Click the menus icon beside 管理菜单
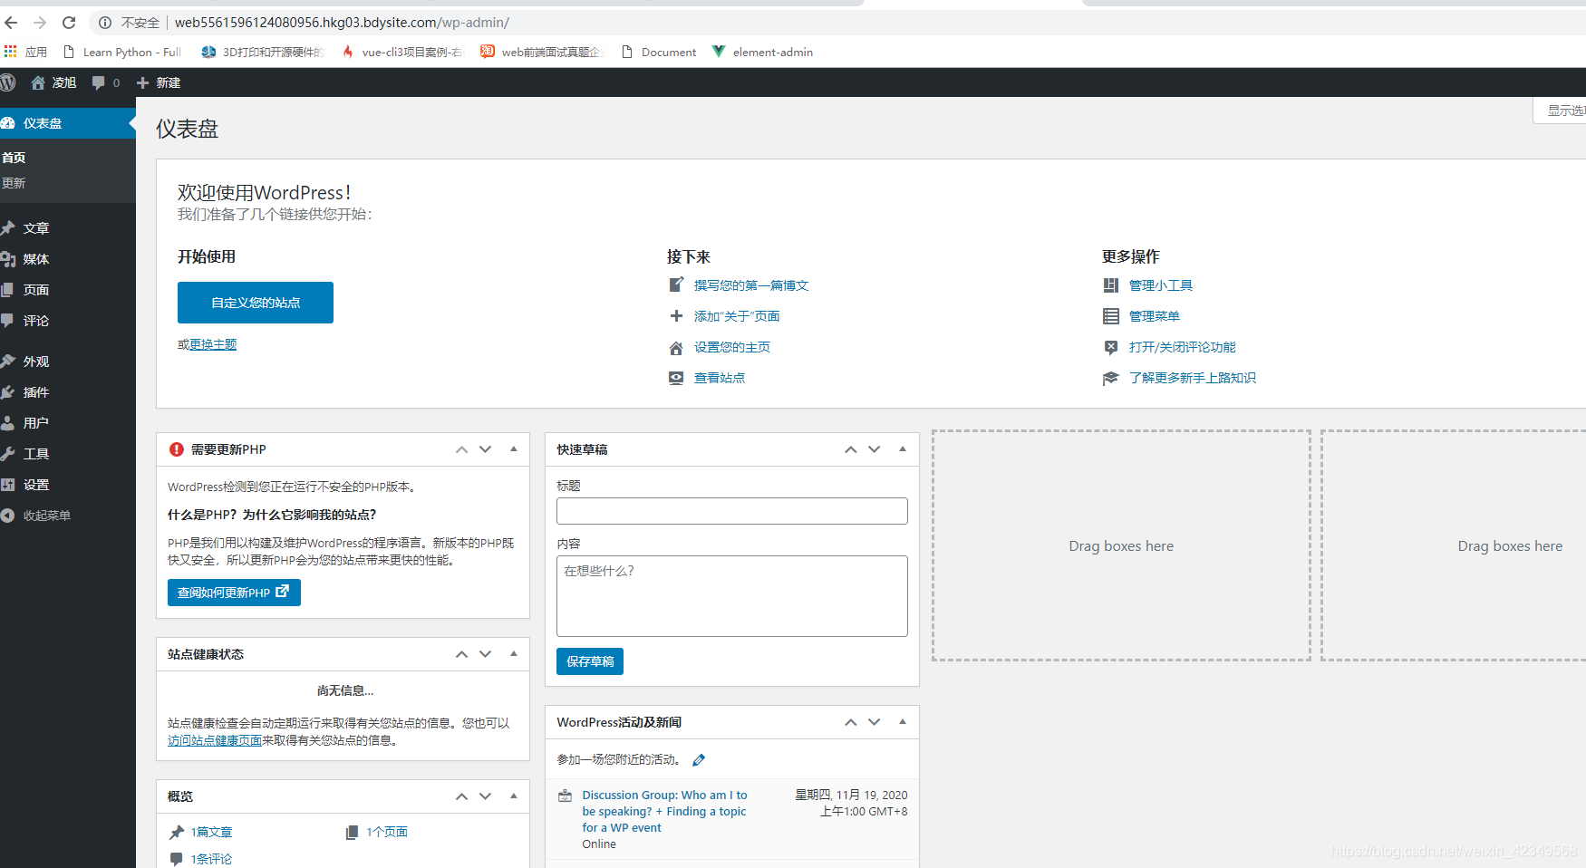This screenshot has height=868, width=1586. point(1111,316)
